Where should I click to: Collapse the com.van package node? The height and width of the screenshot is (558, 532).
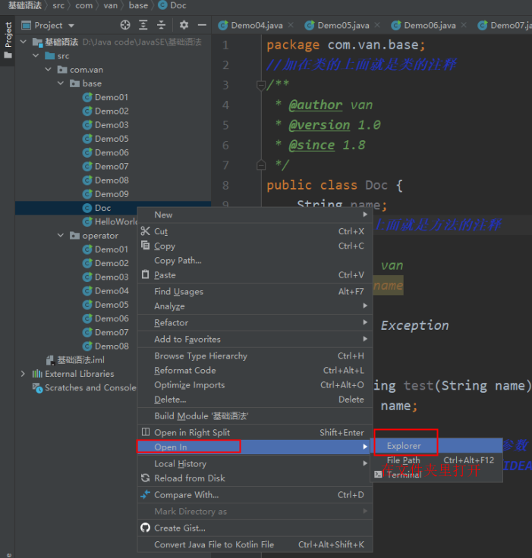[x=49, y=70]
